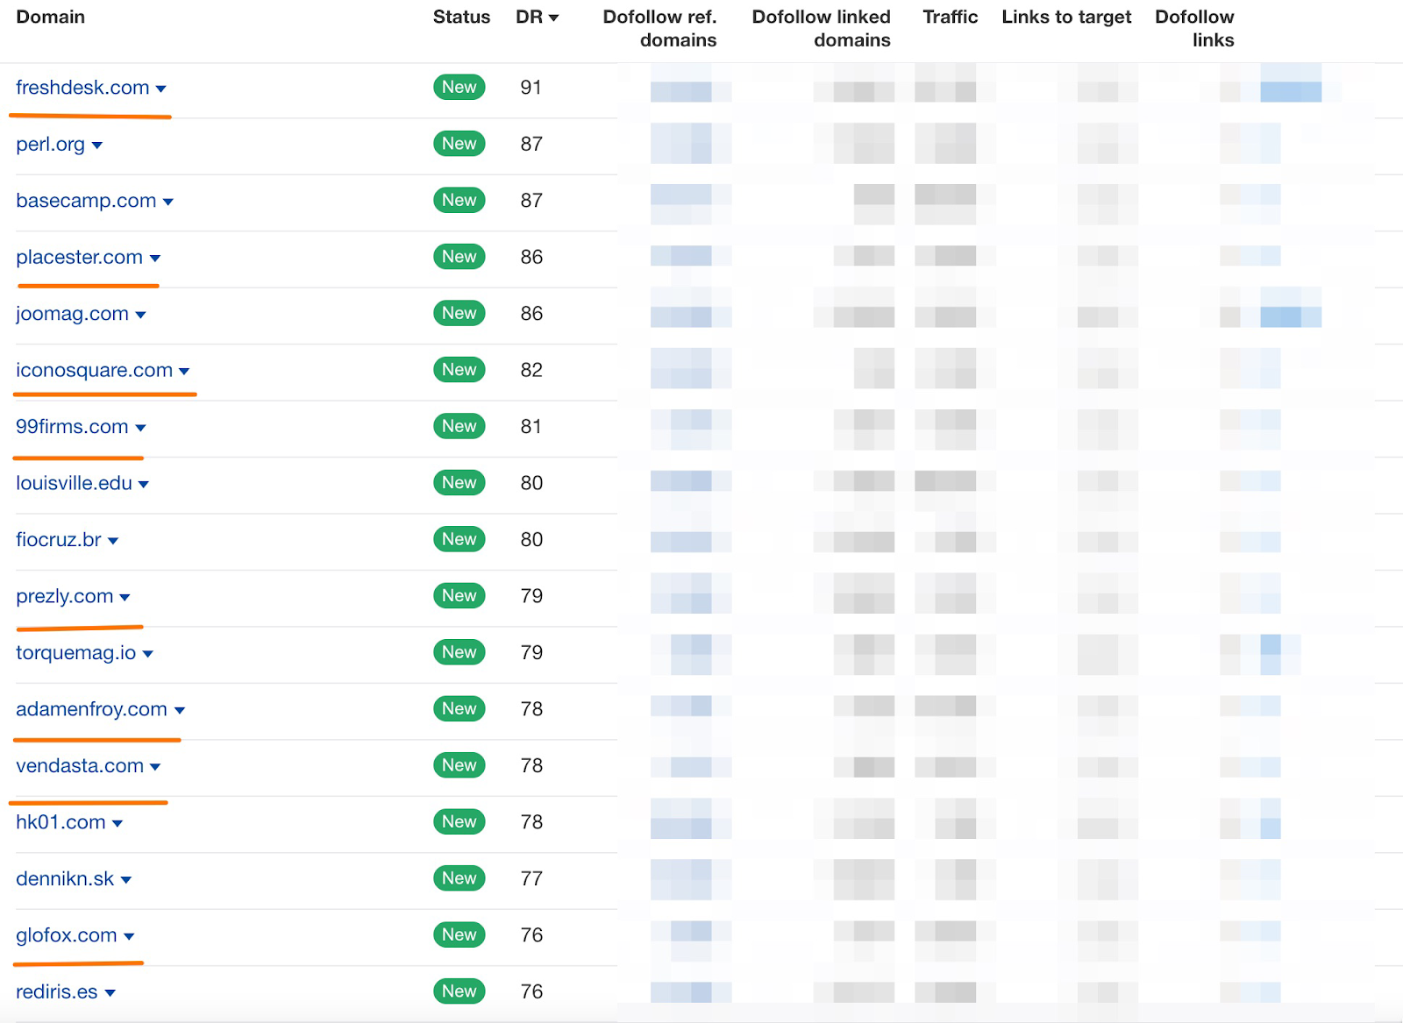
Task: Select the New status badge for dennikn.sk
Action: pyautogui.click(x=459, y=879)
